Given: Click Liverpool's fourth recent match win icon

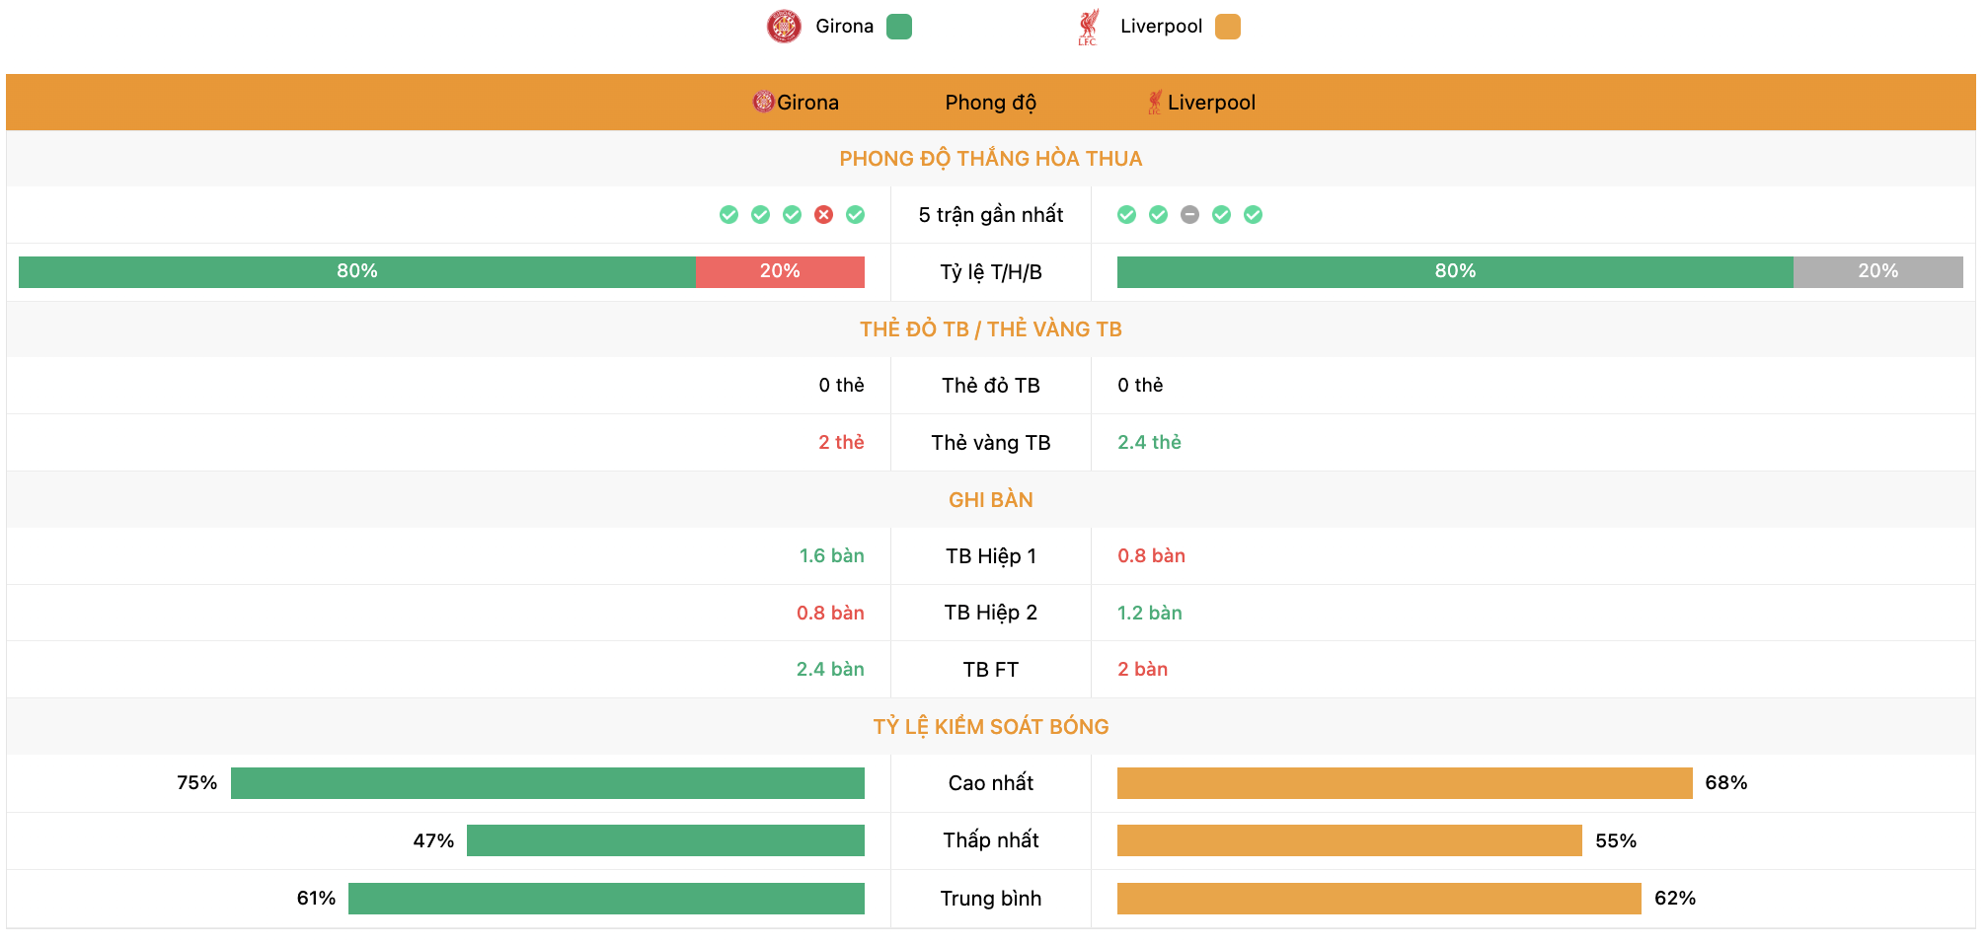Looking at the screenshot, I should point(1221,215).
